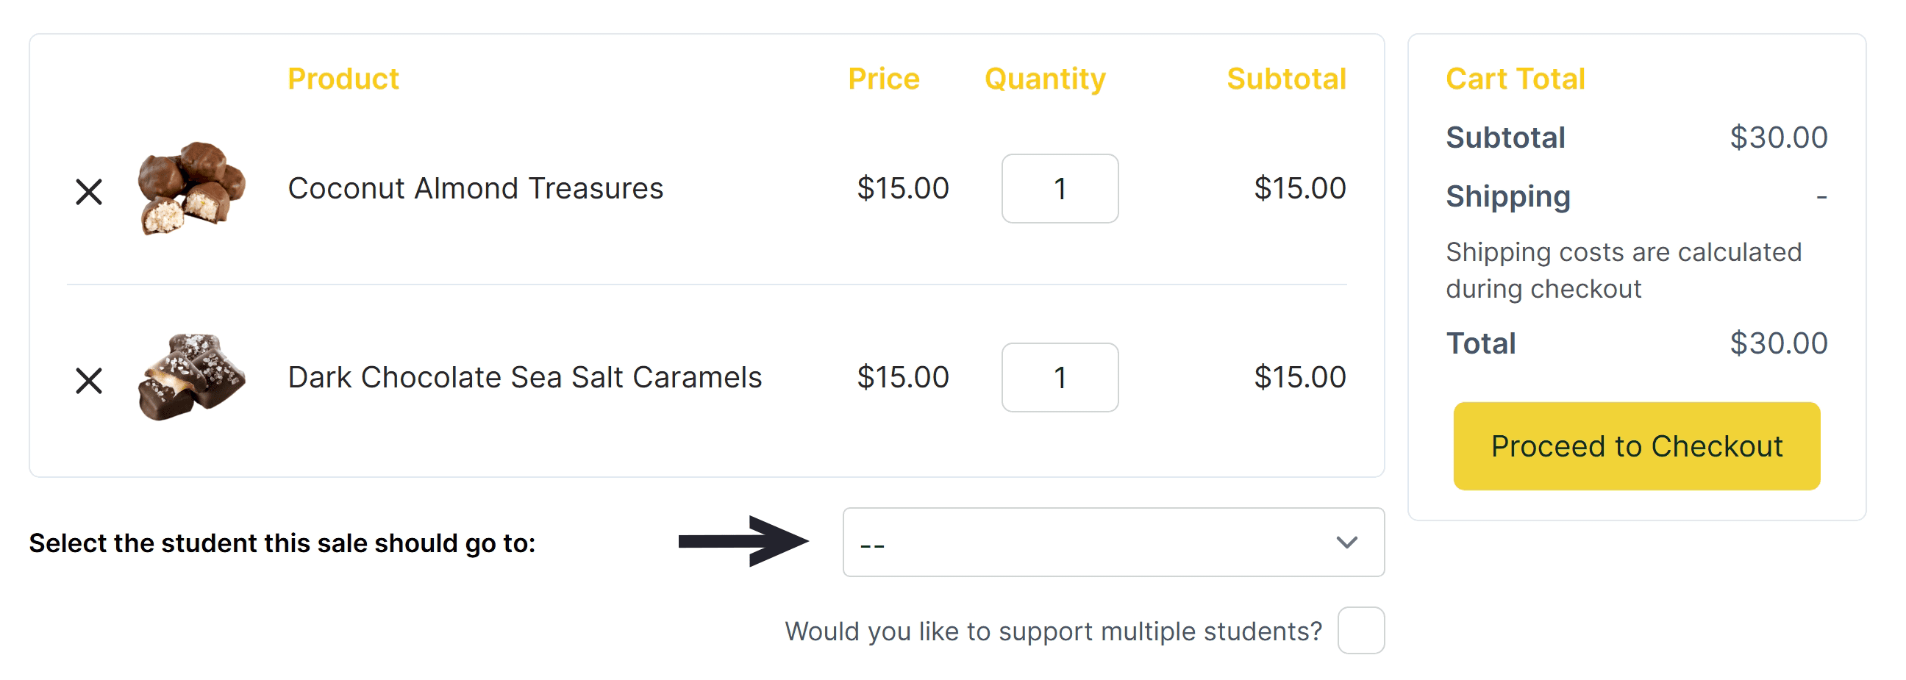Screen dimensions: 1906x680
Task: Expand the student dropdown chevron
Action: [1346, 543]
